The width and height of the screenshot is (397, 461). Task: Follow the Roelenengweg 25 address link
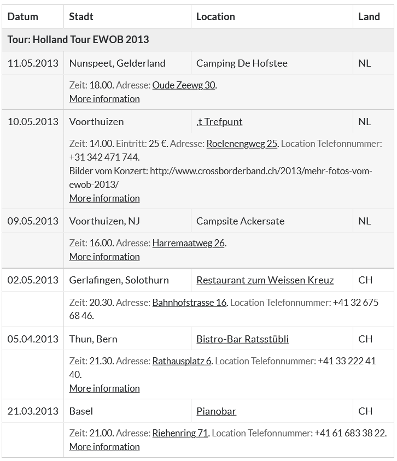[x=242, y=144]
